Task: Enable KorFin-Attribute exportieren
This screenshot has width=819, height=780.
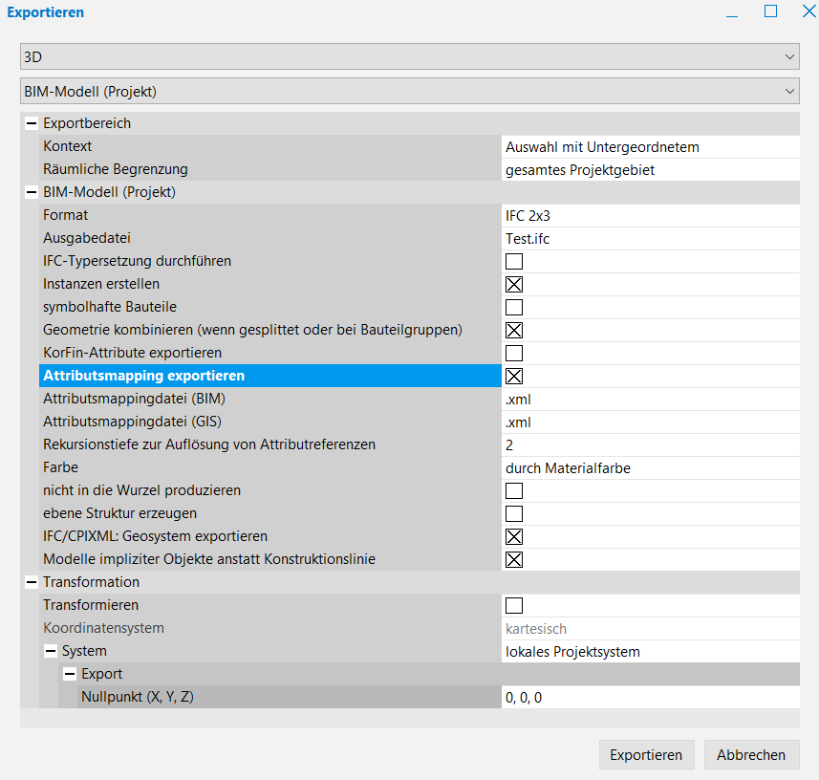Action: tap(514, 353)
